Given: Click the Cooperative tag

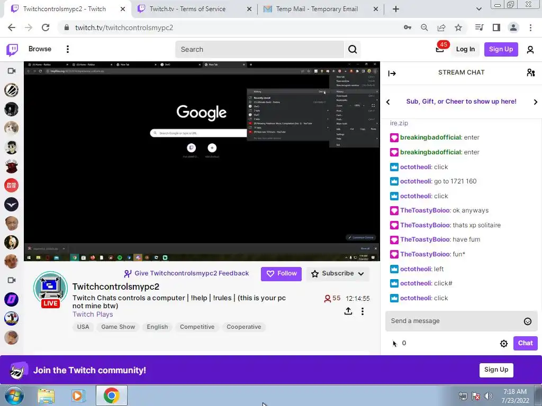Looking at the screenshot, I should click(x=243, y=327).
